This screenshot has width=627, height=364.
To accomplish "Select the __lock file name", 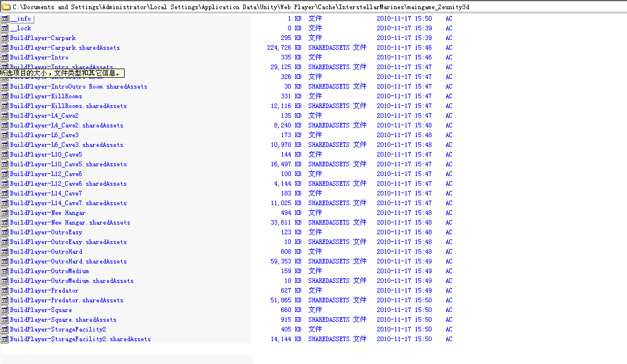I will pyautogui.click(x=21, y=28).
